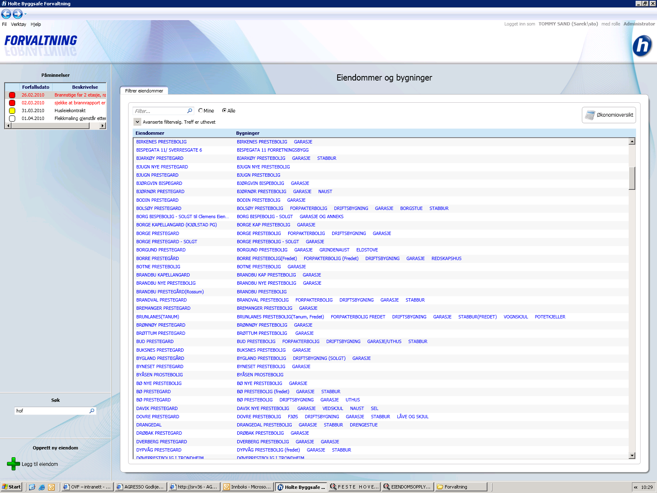Open POTETKJELLER building link
The width and height of the screenshot is (657, 493).
click(550, 317)
